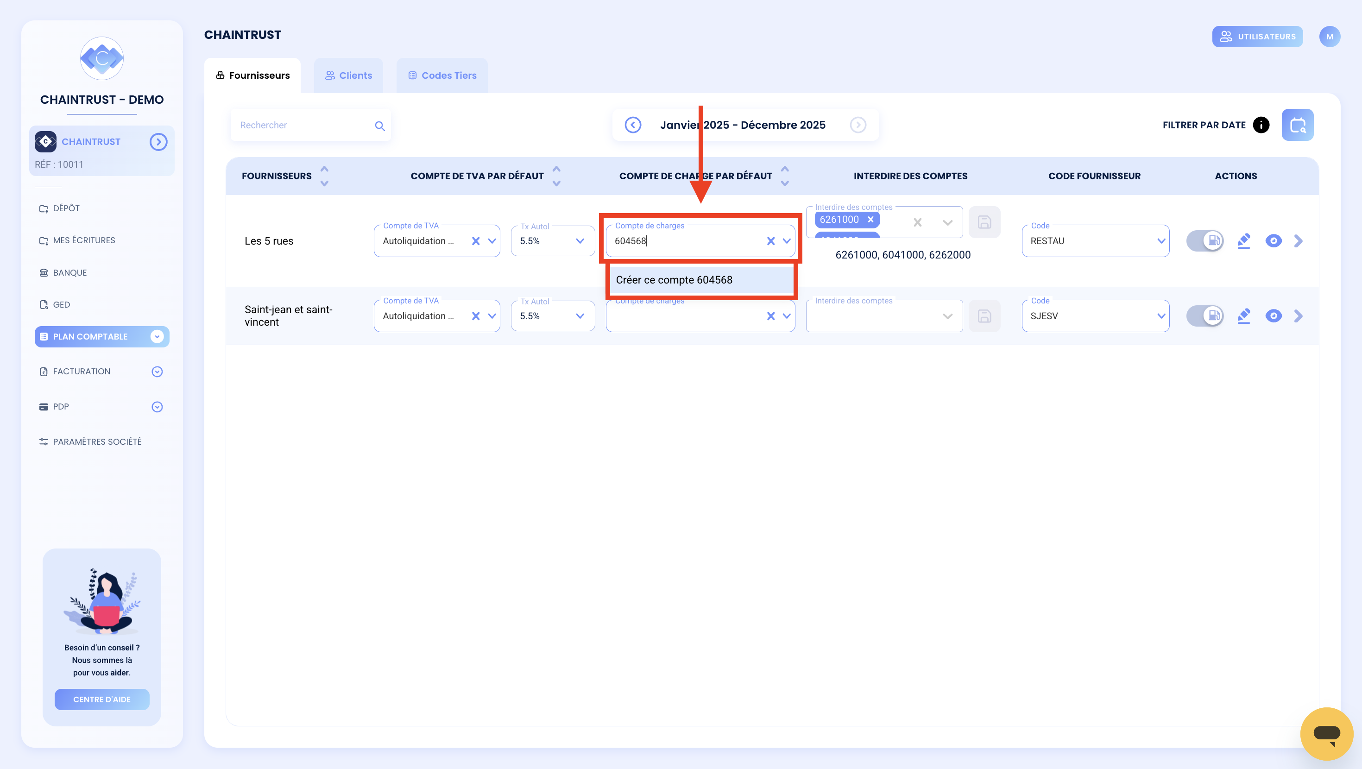Click the eye icon for Les 5 rues
The width and height of the screenshot is (1362, 769).
click(1273, 240)
